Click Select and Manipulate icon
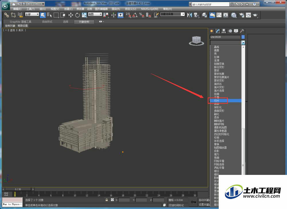This screenshot has height=209, width=287. (113, 15)
